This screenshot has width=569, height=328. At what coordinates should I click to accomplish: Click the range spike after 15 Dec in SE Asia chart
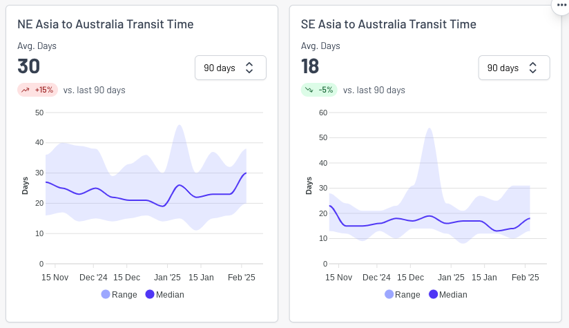click(x=430, y=129)
